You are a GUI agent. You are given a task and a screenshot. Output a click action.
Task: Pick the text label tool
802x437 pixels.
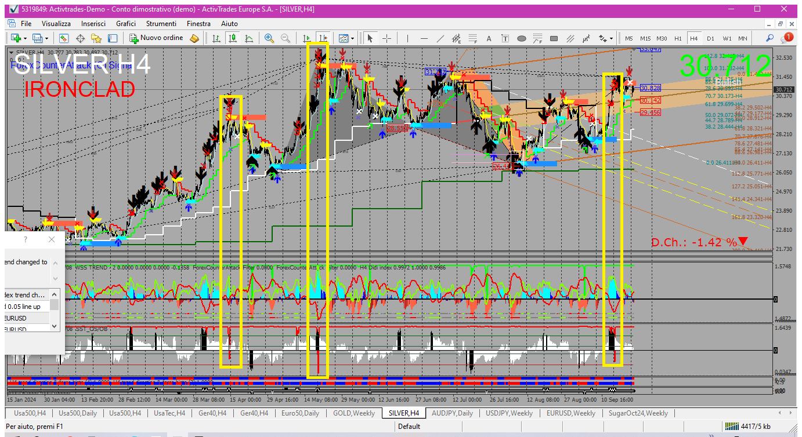[x=505, y=38]
